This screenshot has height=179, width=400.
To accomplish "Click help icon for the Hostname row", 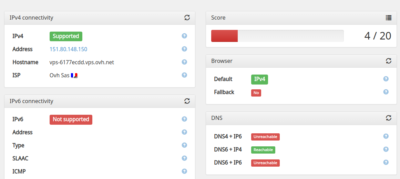I will pyautogui.click(x=184, y=62).
